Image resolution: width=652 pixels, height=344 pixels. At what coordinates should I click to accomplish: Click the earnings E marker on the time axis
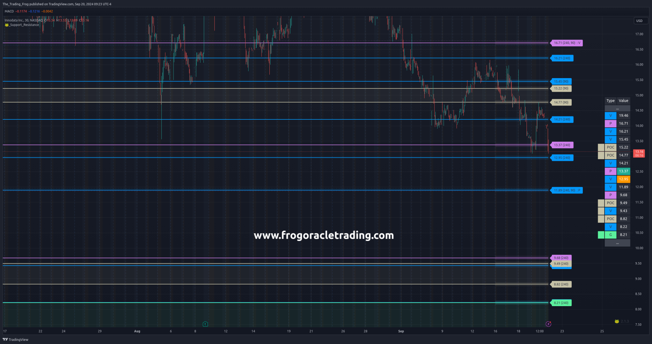[205, 324]
